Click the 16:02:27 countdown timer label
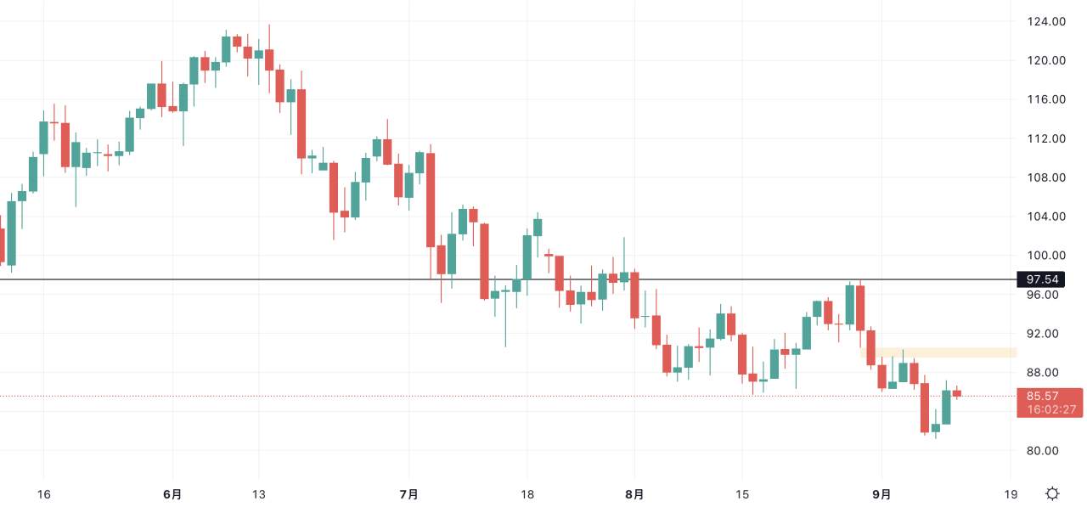This screenshot has height=507, width=1087. tap(1050, 409)
